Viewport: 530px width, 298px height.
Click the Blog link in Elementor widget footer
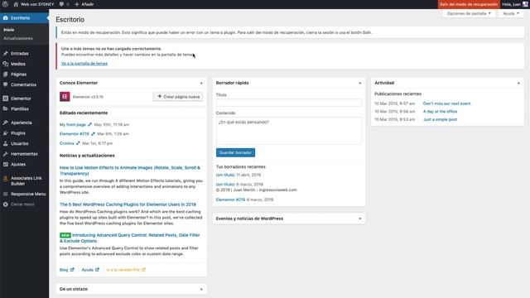(x=66, y=270)
